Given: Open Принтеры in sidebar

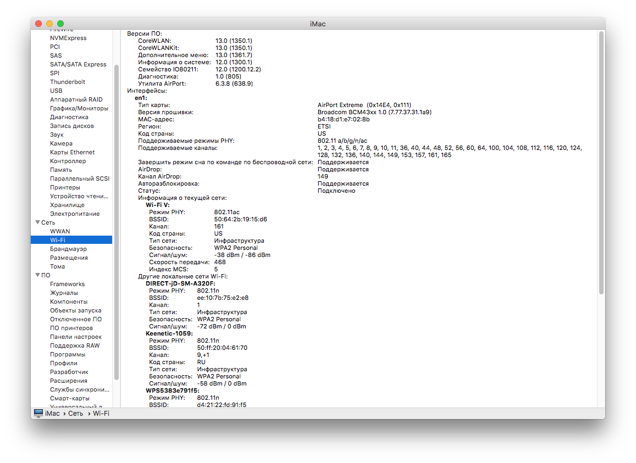Looking at the screenshot, I should [x=65, y=187].
